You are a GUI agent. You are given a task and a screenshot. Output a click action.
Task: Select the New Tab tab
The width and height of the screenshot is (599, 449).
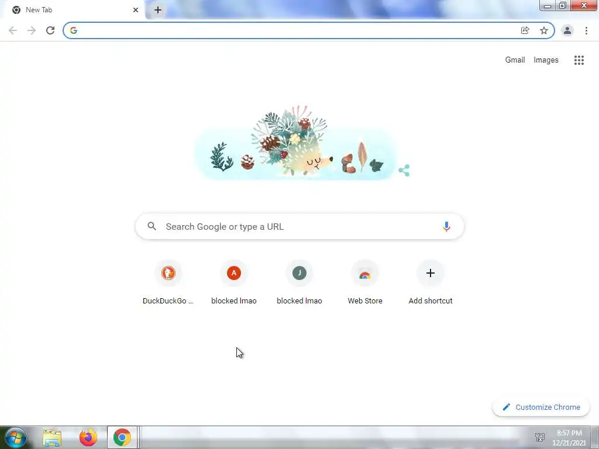point(73,10)
